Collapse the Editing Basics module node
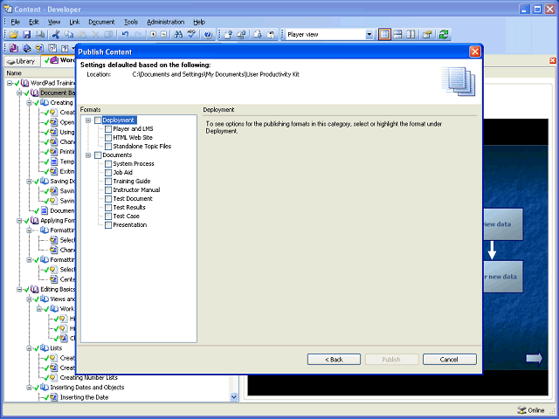The height and width of the screenshot is (419, 559). point(19,289)
